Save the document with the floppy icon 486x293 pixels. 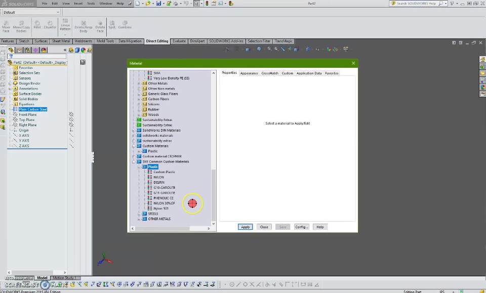[158, 4]
